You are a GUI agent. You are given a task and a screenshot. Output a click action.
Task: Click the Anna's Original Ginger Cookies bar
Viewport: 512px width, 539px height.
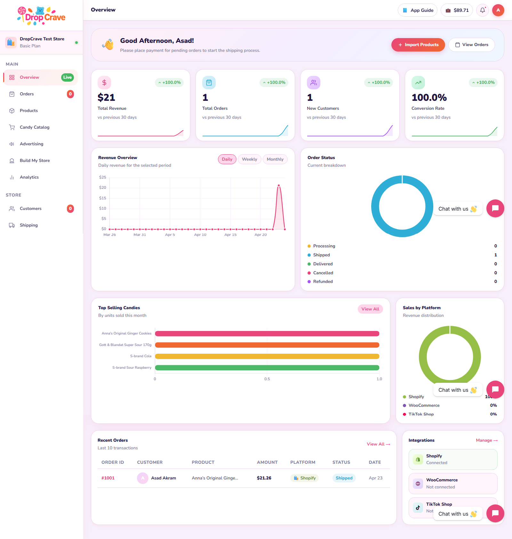pyautogui.click(x=267, y=334)
